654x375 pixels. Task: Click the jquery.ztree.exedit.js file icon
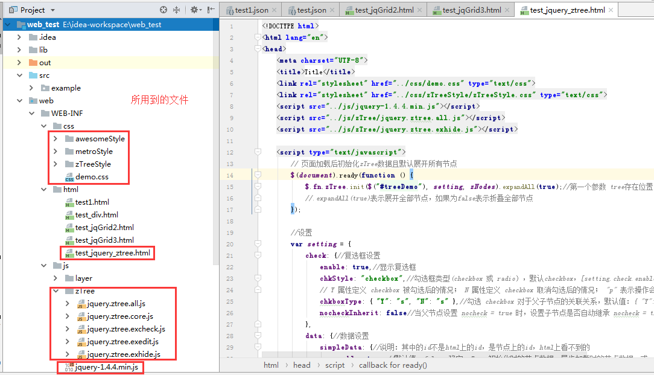click(81, 342)
